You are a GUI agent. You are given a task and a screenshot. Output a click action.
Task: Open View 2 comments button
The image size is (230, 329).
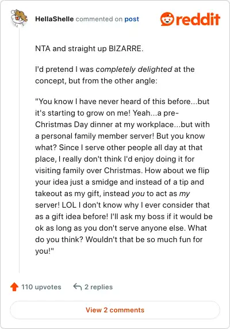pos(115,310)
